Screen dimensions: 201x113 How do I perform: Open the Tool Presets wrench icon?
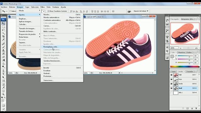click(x=167, y=30)
